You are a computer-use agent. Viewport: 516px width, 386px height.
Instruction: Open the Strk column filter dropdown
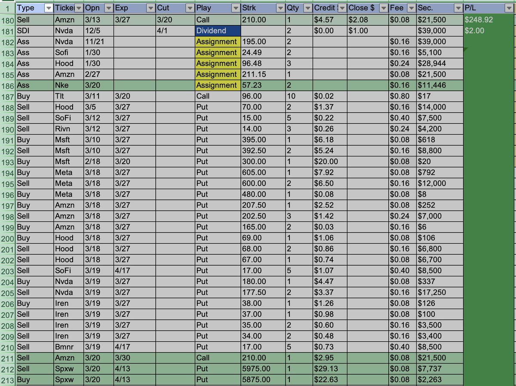coord(280,8)
